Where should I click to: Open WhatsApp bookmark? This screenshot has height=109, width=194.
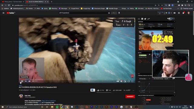click(x=53, y=8)
